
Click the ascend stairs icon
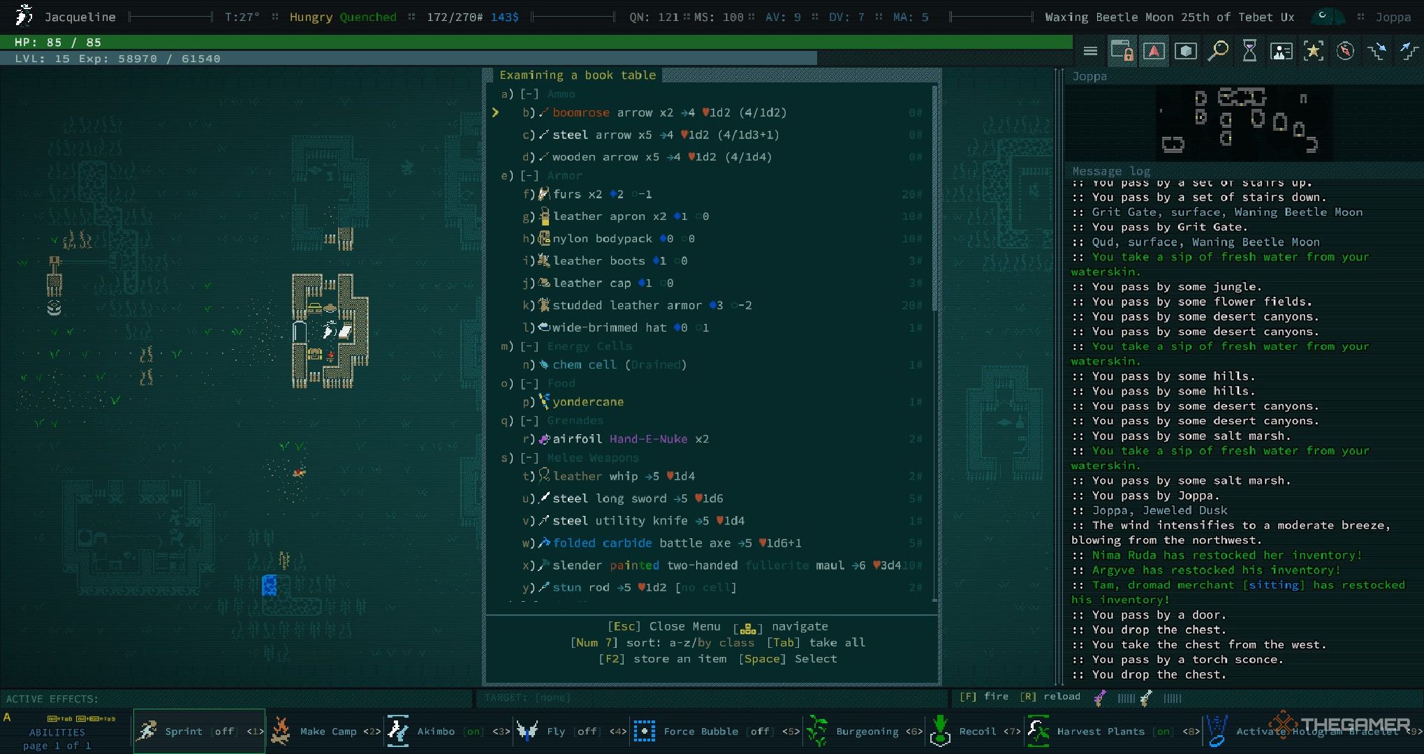click(x=1409, y=51)
